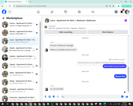This screenshot has height=106, width=133.
Task: Click the browser zoom magnifier icon
Action: click(110, 6)
